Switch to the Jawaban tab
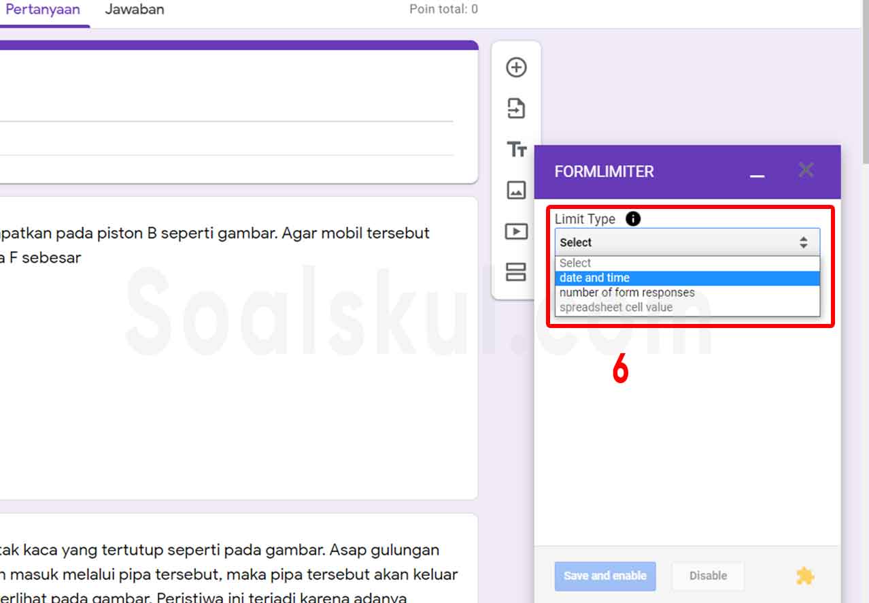This screenshot has height=603, width=869. tap(134, 10)
